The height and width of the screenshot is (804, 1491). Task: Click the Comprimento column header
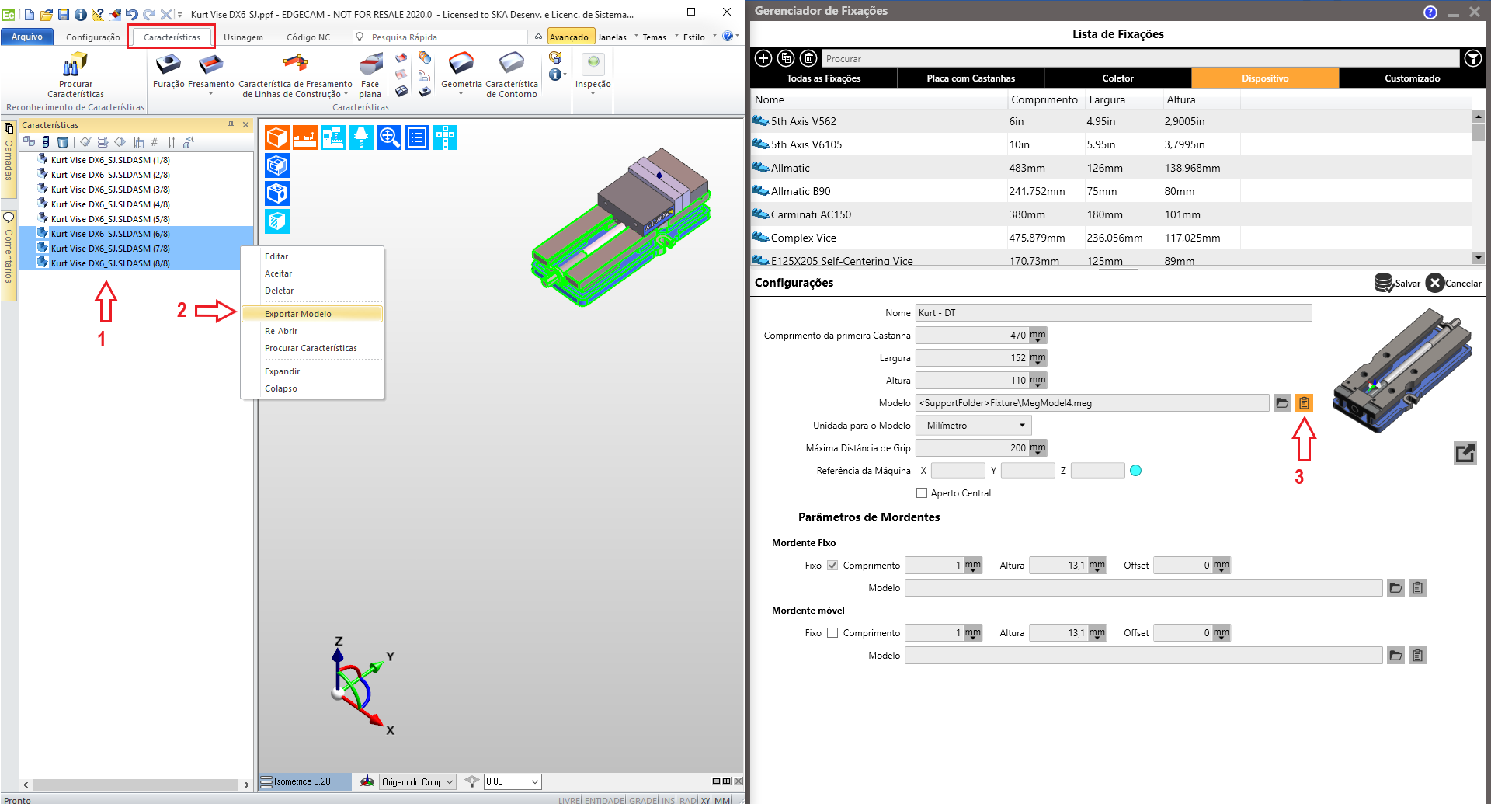(x=1044, y=99)
